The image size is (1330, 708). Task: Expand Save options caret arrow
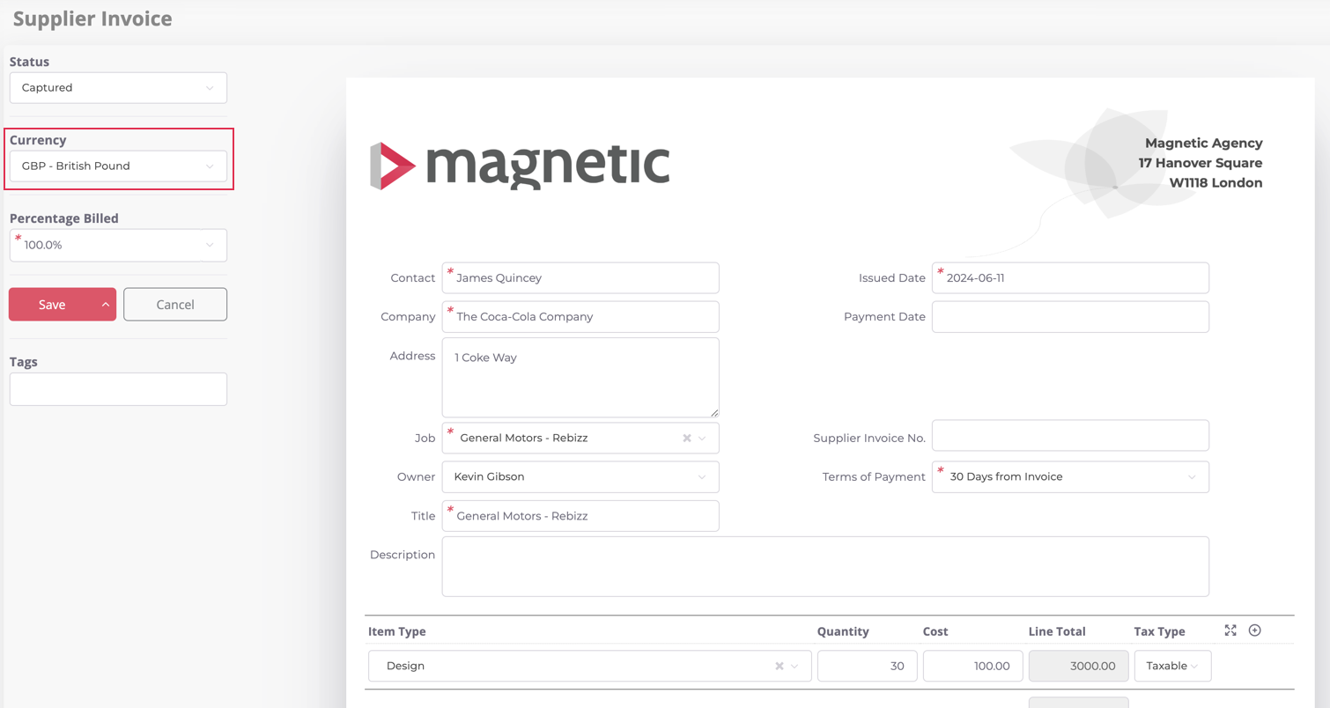tap(106, 305)
